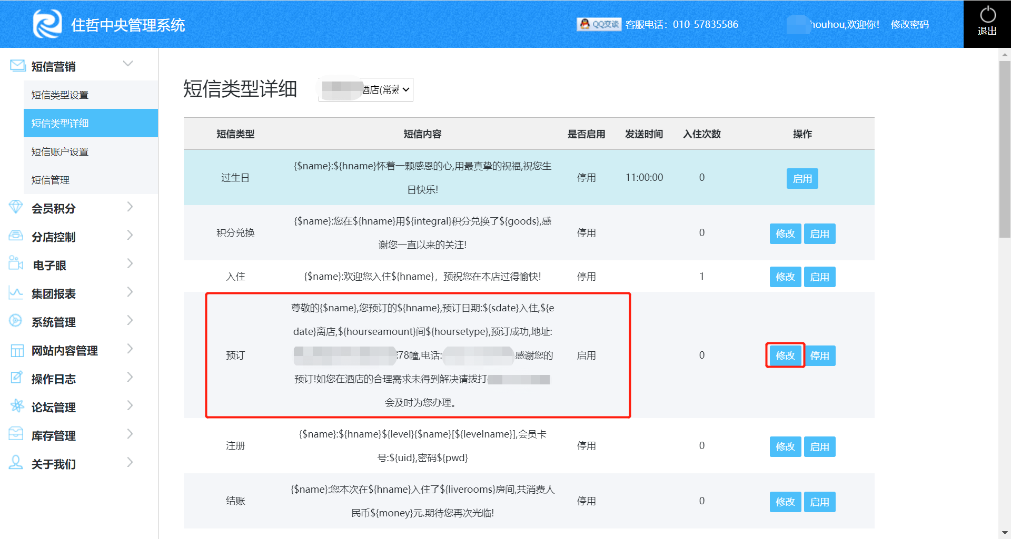Image resolution: width=1011 pixels, height=539 pixels.
Task: Open the QQ交谈 chat icon
Action: click(599, 24)
